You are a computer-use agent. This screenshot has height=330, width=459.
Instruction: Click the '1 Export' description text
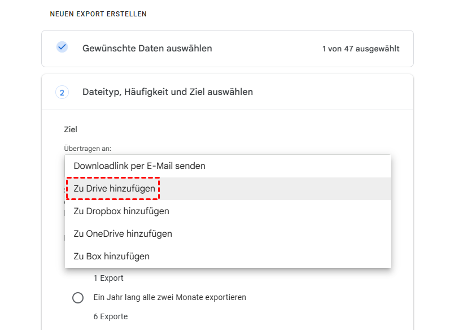tap(108, 278)
